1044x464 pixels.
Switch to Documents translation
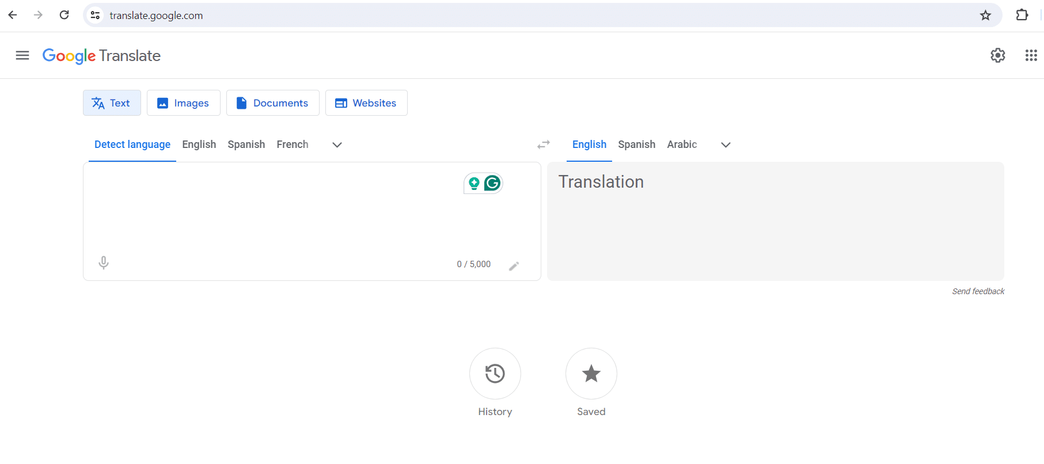(273, 103)
